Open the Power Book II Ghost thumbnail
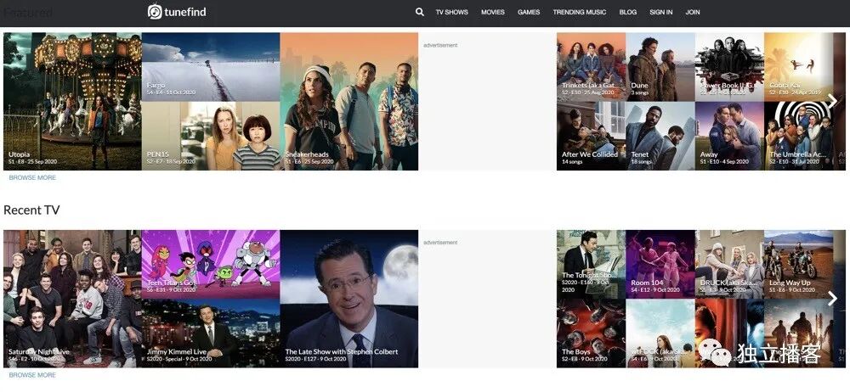This screenshot has width=850, height=392. pos(729,66)
